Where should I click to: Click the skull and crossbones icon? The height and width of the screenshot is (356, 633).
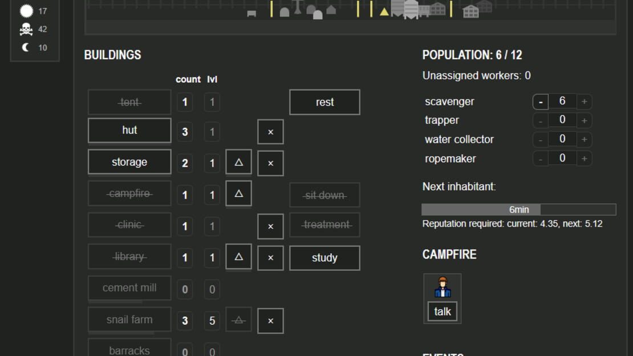click(26, 29)
